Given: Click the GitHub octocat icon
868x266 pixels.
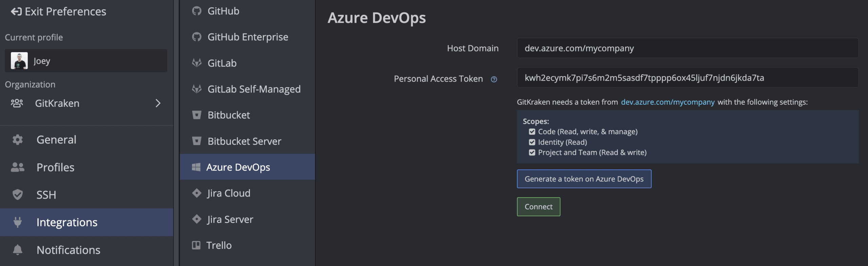Looking at the screenshot, I should (197, 11).
